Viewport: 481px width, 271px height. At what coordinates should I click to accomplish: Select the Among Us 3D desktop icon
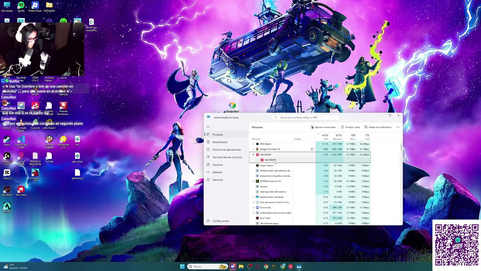pos(35,176)
